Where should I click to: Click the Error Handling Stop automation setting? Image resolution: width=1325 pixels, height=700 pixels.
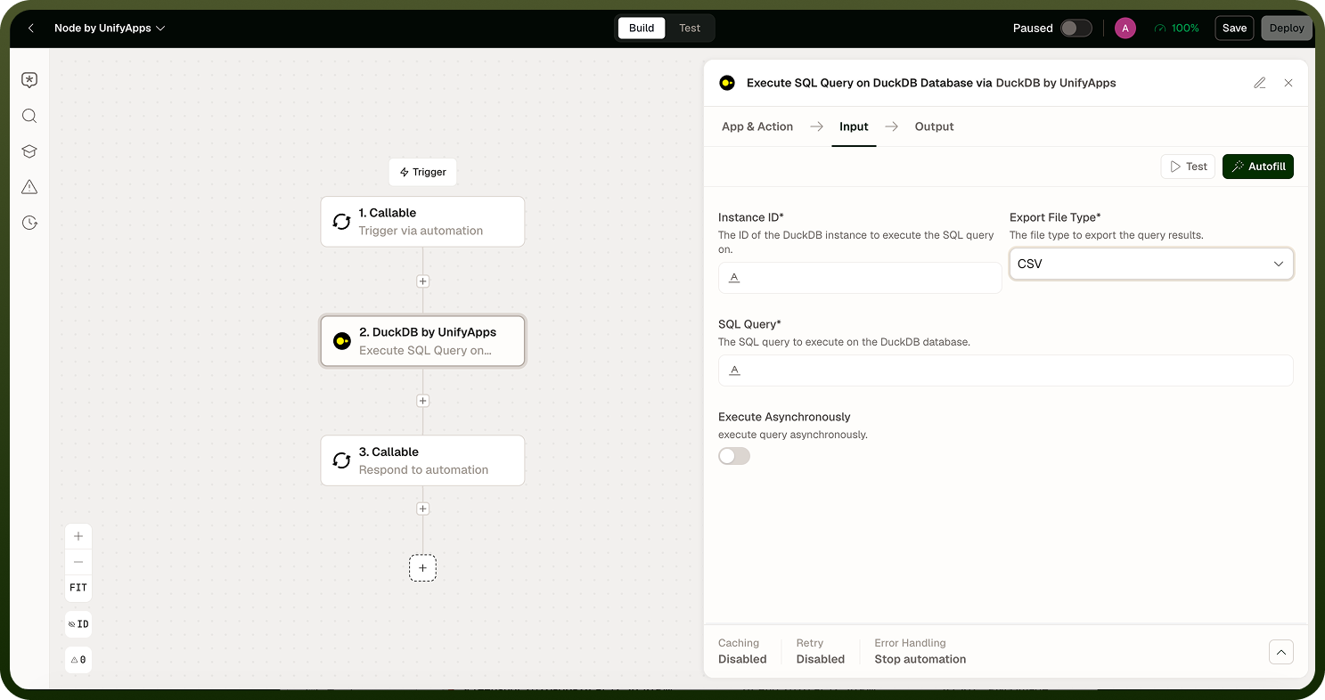(x=920, y=651)
